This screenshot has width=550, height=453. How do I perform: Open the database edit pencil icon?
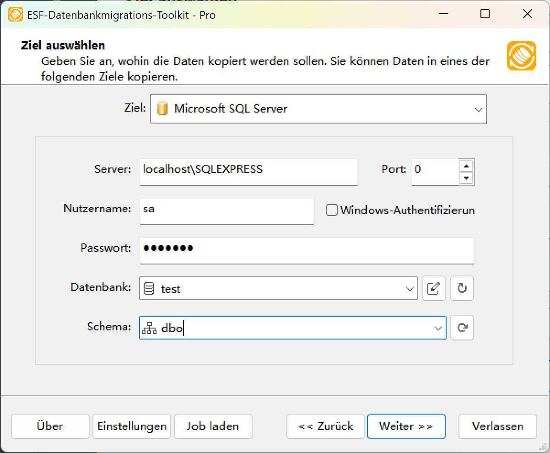click(x=433, y=288)
